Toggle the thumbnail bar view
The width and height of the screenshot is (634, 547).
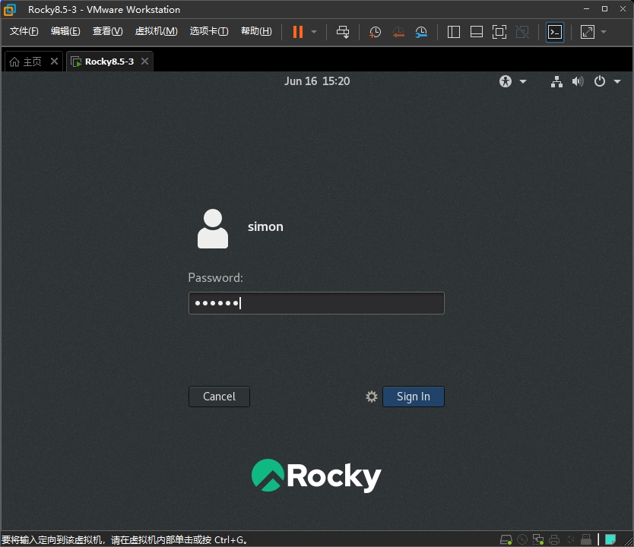tap(477, 32)
